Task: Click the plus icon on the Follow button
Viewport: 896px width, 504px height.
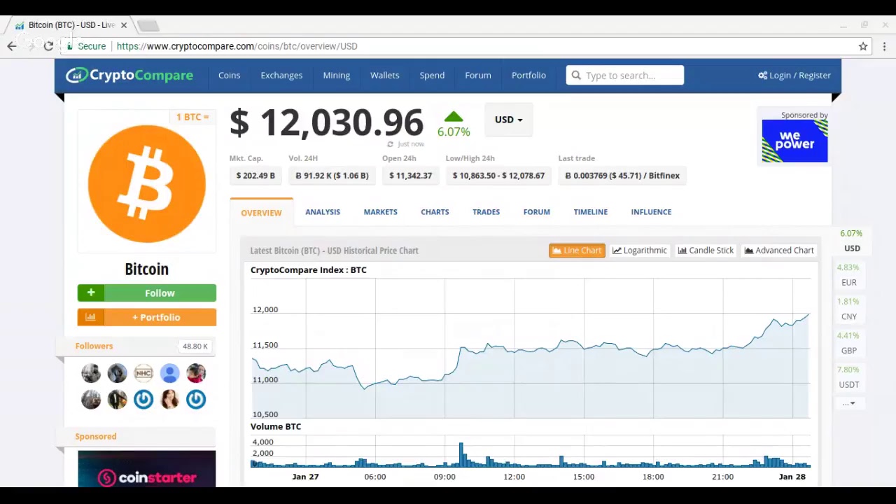Action: pos(91,293)
